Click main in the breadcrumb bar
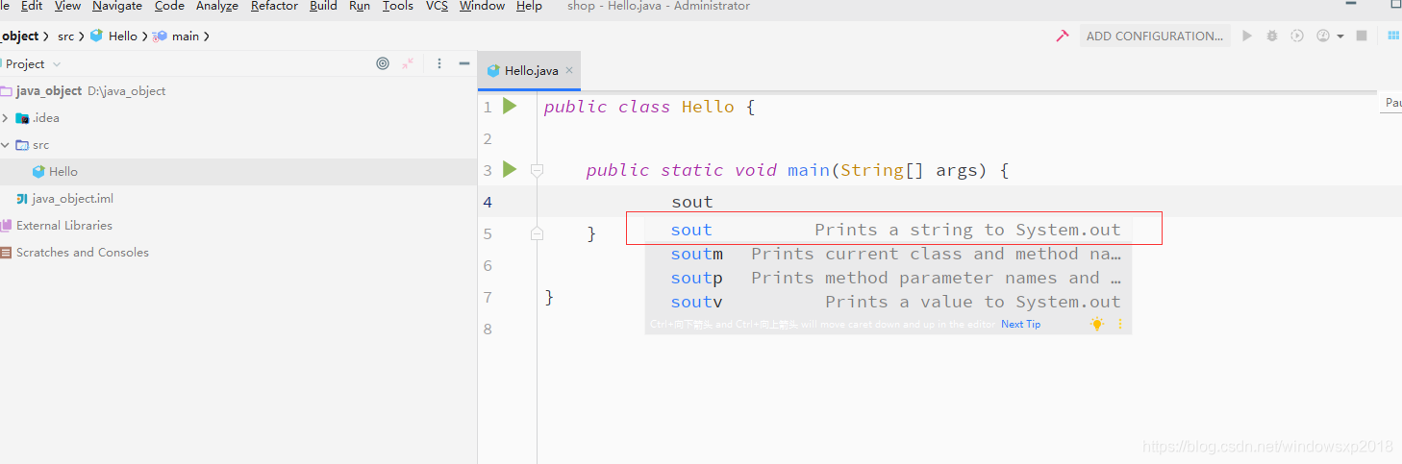 (186, 36)
